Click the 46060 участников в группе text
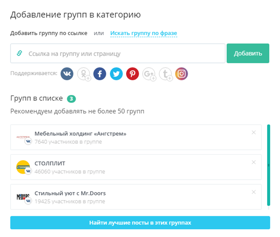This screenshot has height=237, width=280. point(70,172)
